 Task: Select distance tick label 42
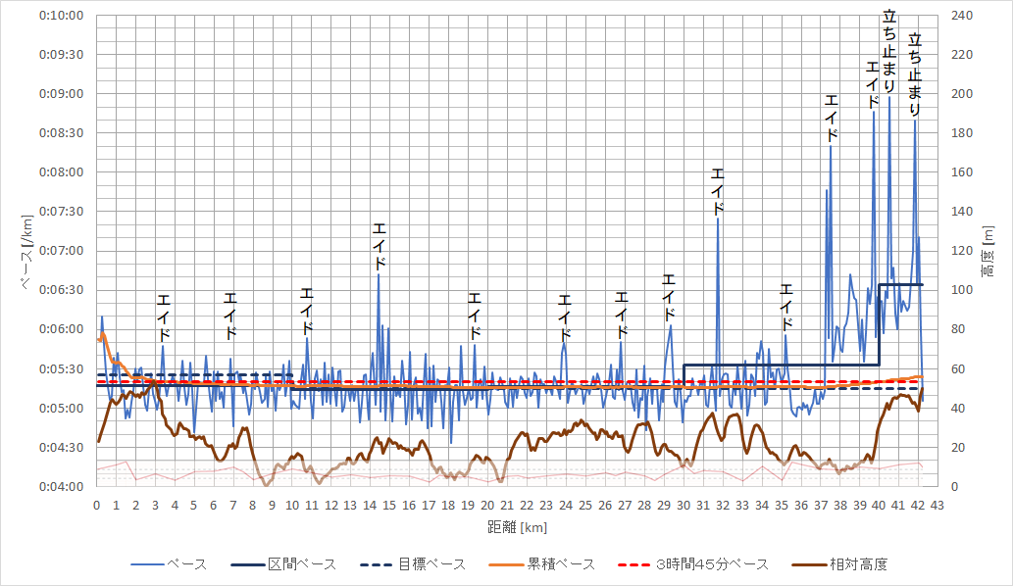coord(918,506)
